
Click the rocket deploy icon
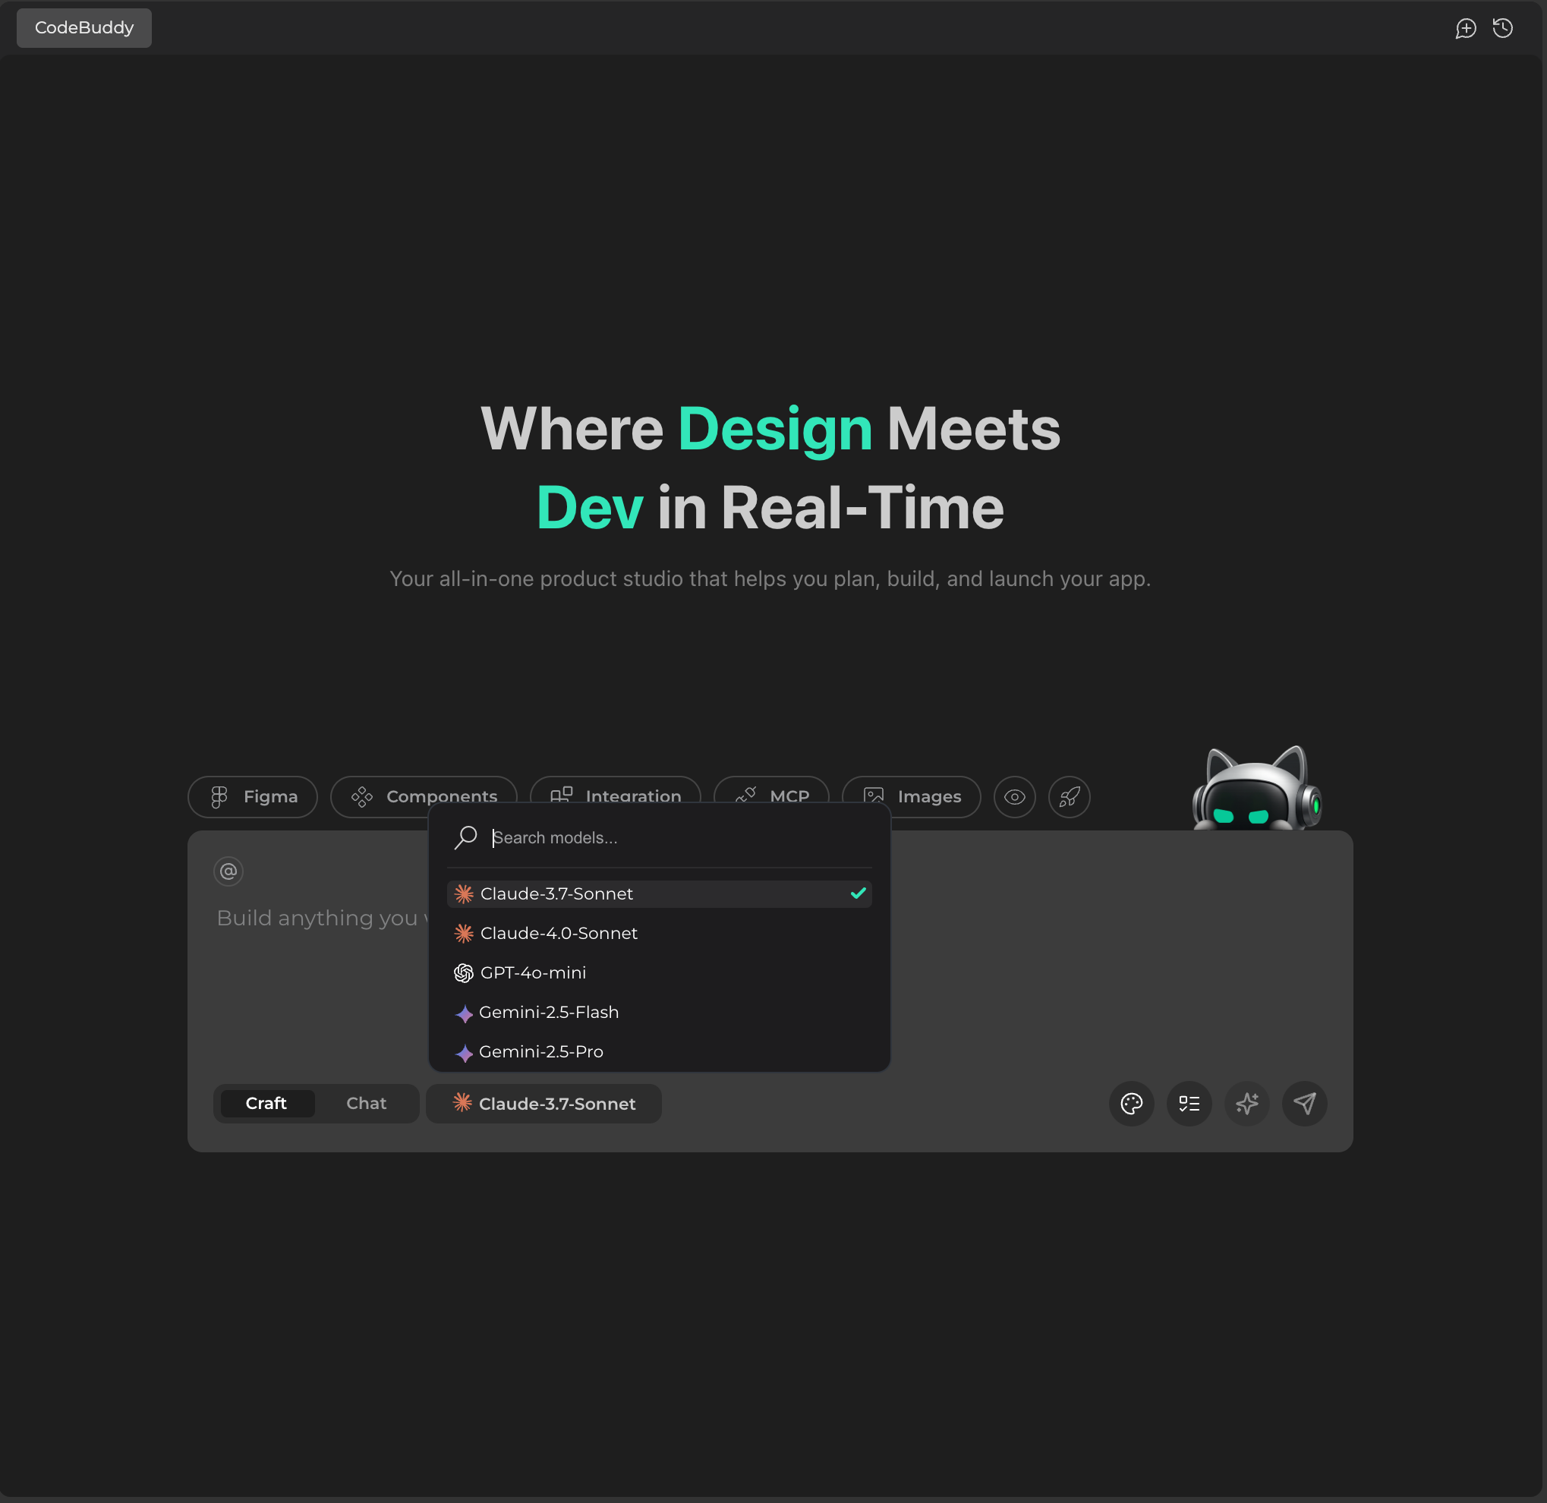point(1070,796)
